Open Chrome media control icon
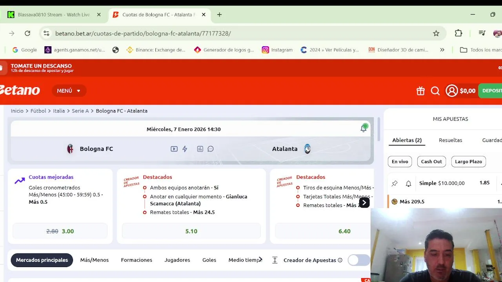This screenshot has width=502, height=282. tap(482, 33)
